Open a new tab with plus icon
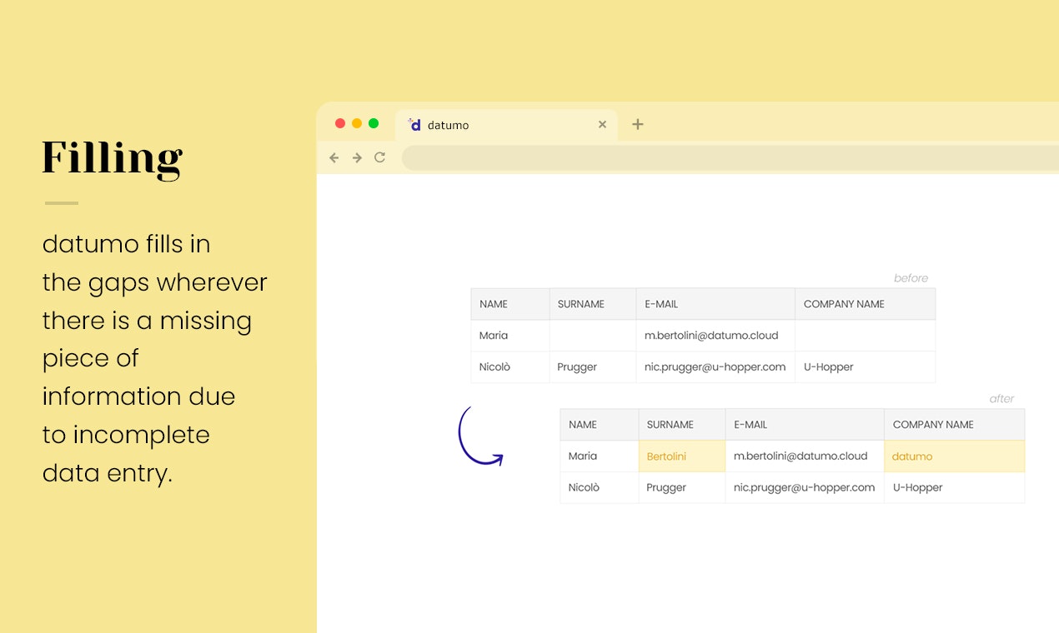 click(638, 124)
